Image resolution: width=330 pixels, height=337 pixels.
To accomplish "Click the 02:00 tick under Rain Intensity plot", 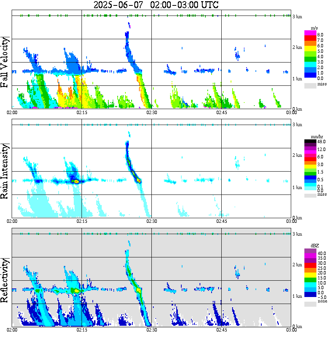I will tap(12, 221).
